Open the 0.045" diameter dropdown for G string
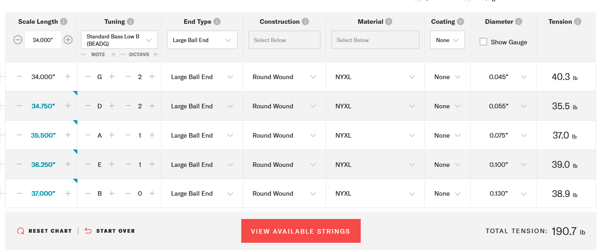607x251 pixels. coord(503,77)
